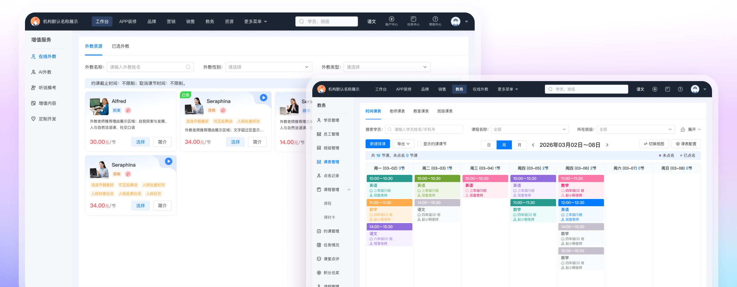Click 选择 button on Alfred's card
This screenshot has width=737, height=287.
click(x=140, y=142)
